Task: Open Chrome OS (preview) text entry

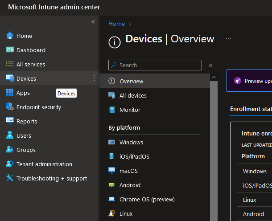Action: pyautogui.click(x=147, y=199)
